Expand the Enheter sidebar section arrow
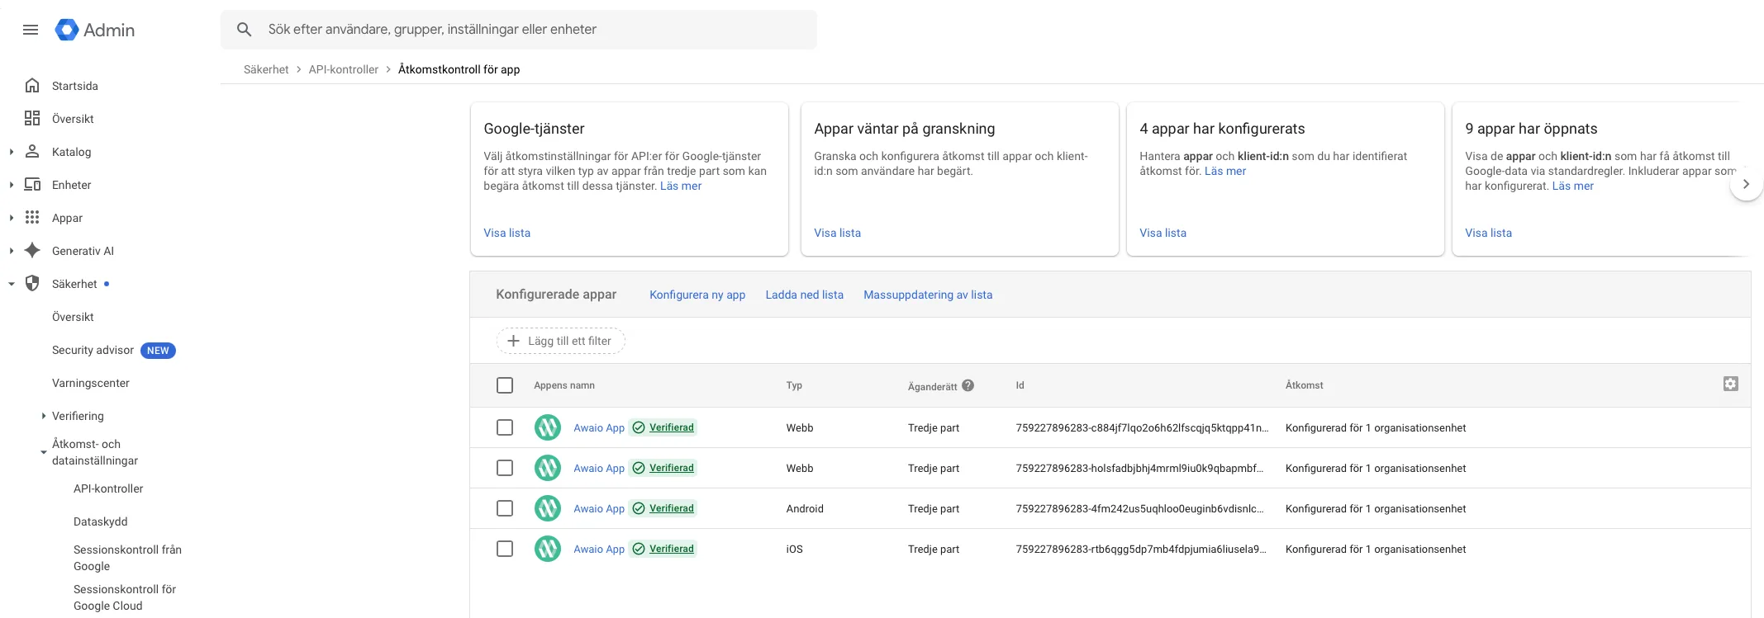 click(12, 185)
